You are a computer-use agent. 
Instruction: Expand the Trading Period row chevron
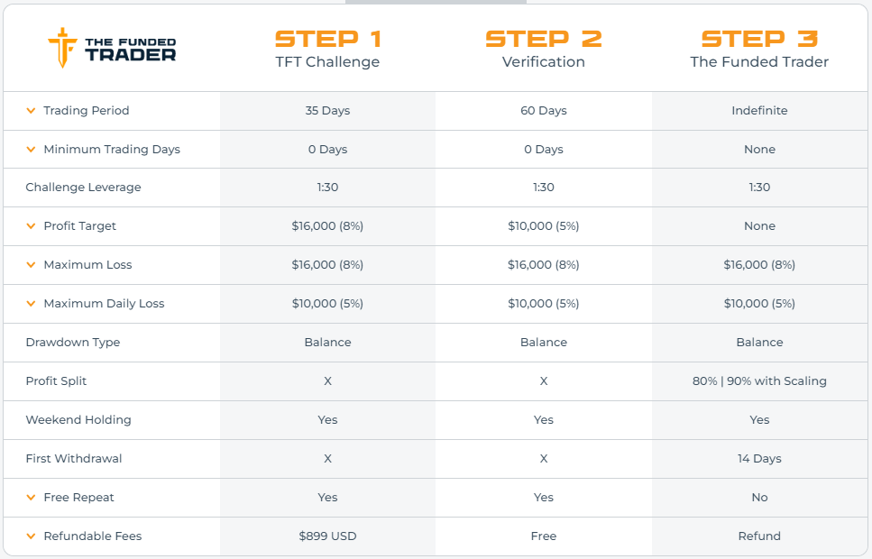coord(32,111)
